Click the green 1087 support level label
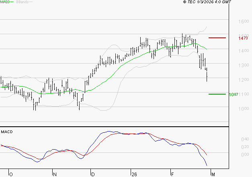The height and width of the screenshot is (177, 252). tap(234, 95)
